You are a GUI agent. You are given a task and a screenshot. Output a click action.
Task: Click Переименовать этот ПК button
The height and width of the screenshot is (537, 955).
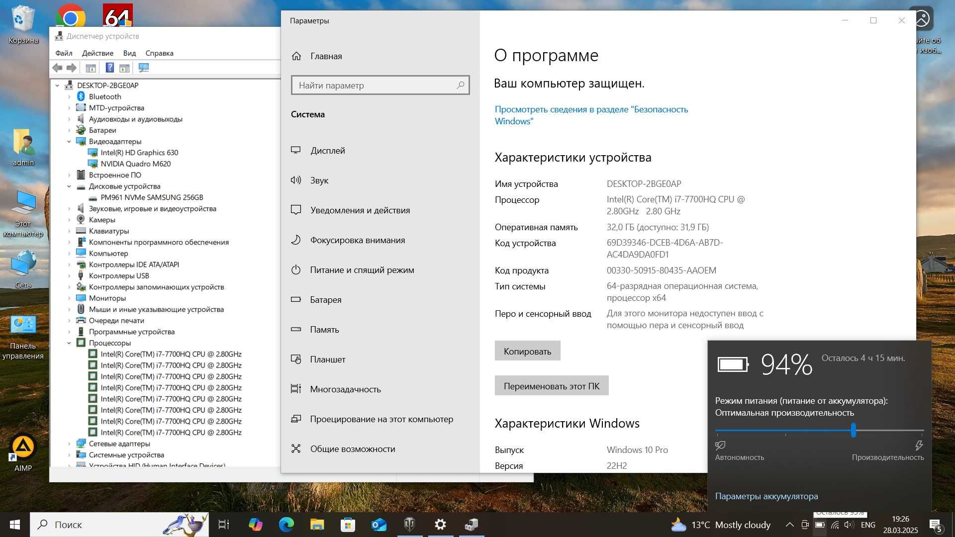click(x=552, y=386)
